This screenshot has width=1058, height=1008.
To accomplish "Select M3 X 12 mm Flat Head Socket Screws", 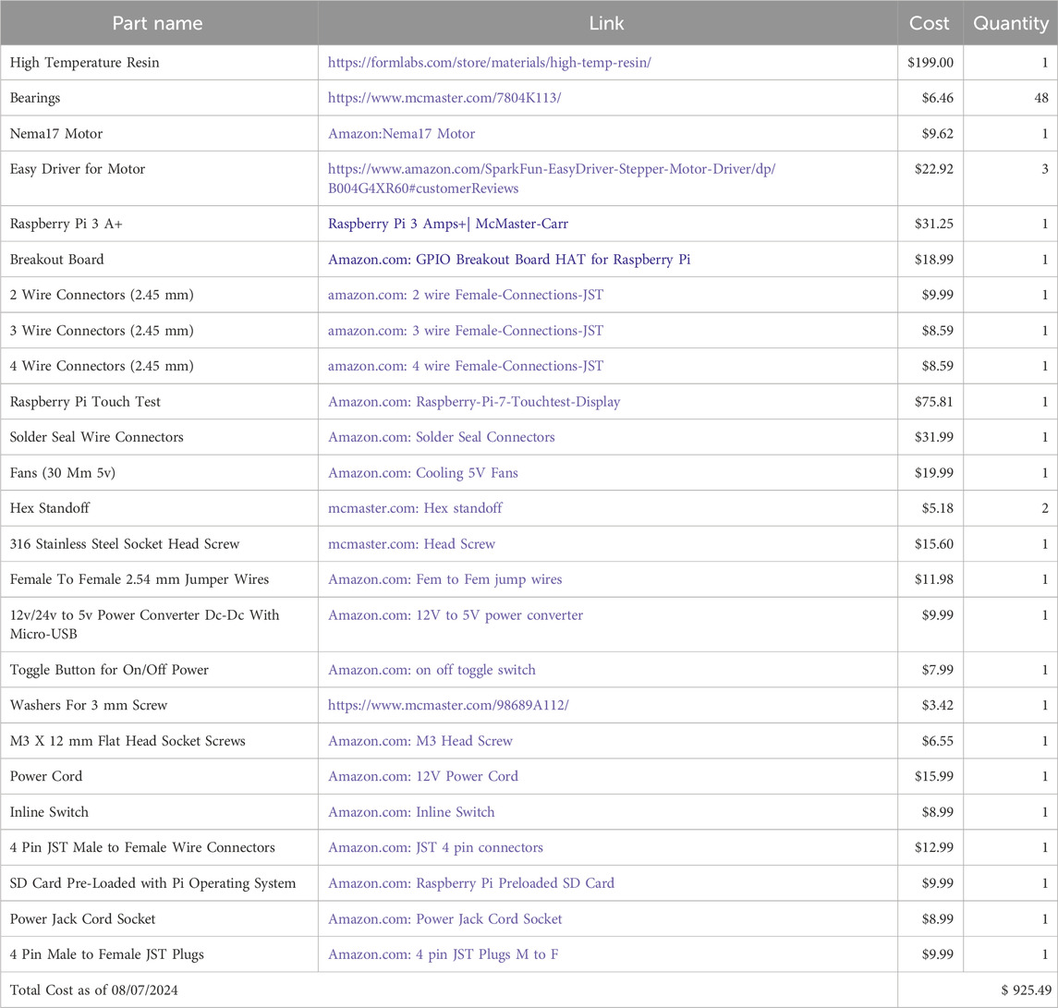I will 128,741.
